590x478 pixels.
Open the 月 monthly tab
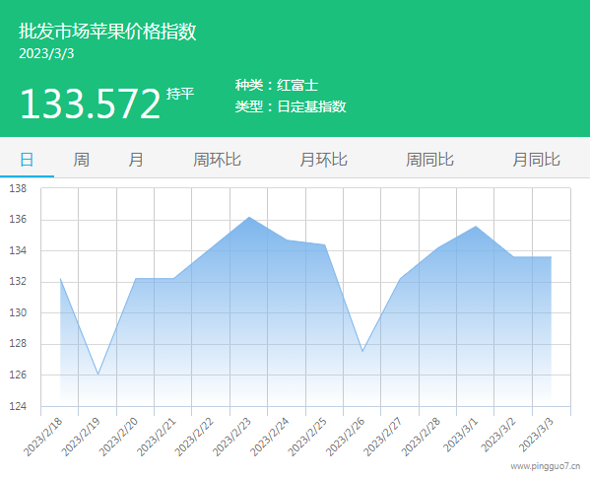coord(136,160)
